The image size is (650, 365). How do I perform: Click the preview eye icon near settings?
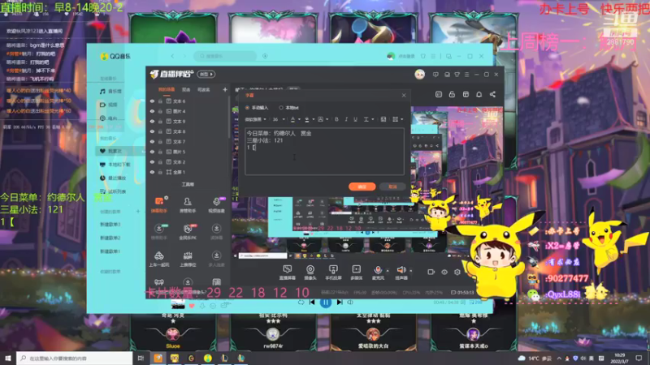444,272
